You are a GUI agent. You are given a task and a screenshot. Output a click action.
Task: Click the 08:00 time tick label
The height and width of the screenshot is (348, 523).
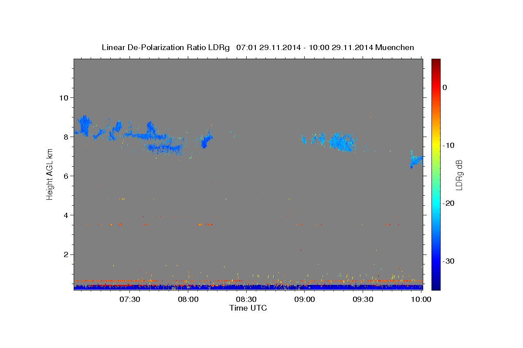(188, 299)
